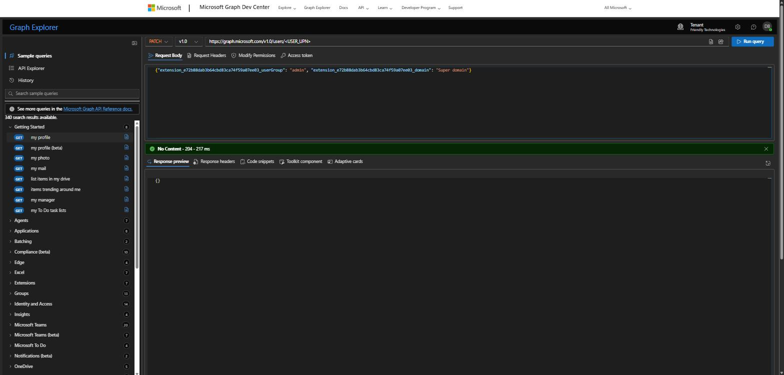Open docs icon for my photo query

126,158
